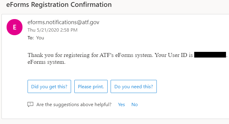
Task: Click empty message area below helpful prompt
Action: (x=114, y=113)
